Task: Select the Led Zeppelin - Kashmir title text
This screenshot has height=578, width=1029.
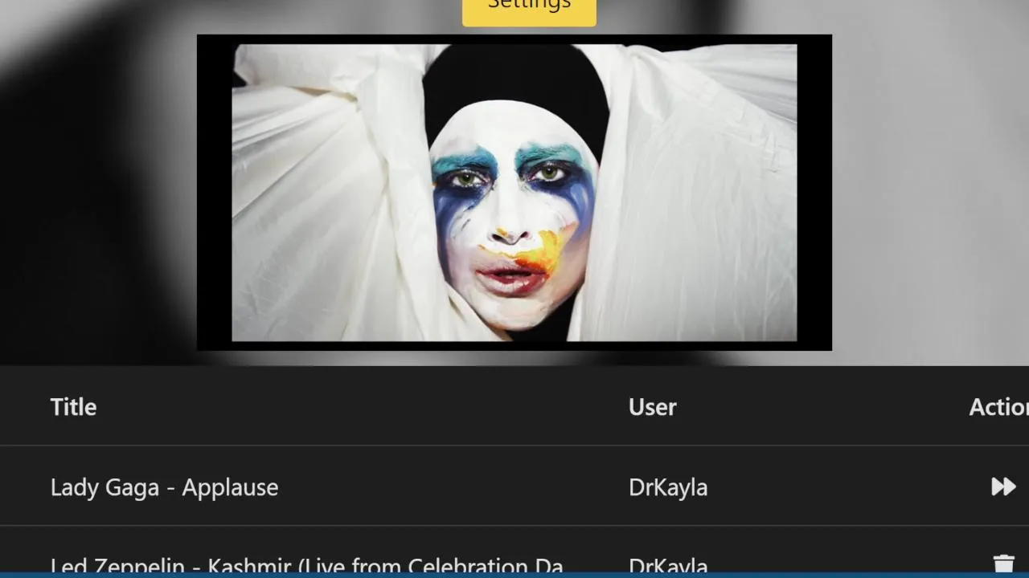Action: tap(306, 566)
